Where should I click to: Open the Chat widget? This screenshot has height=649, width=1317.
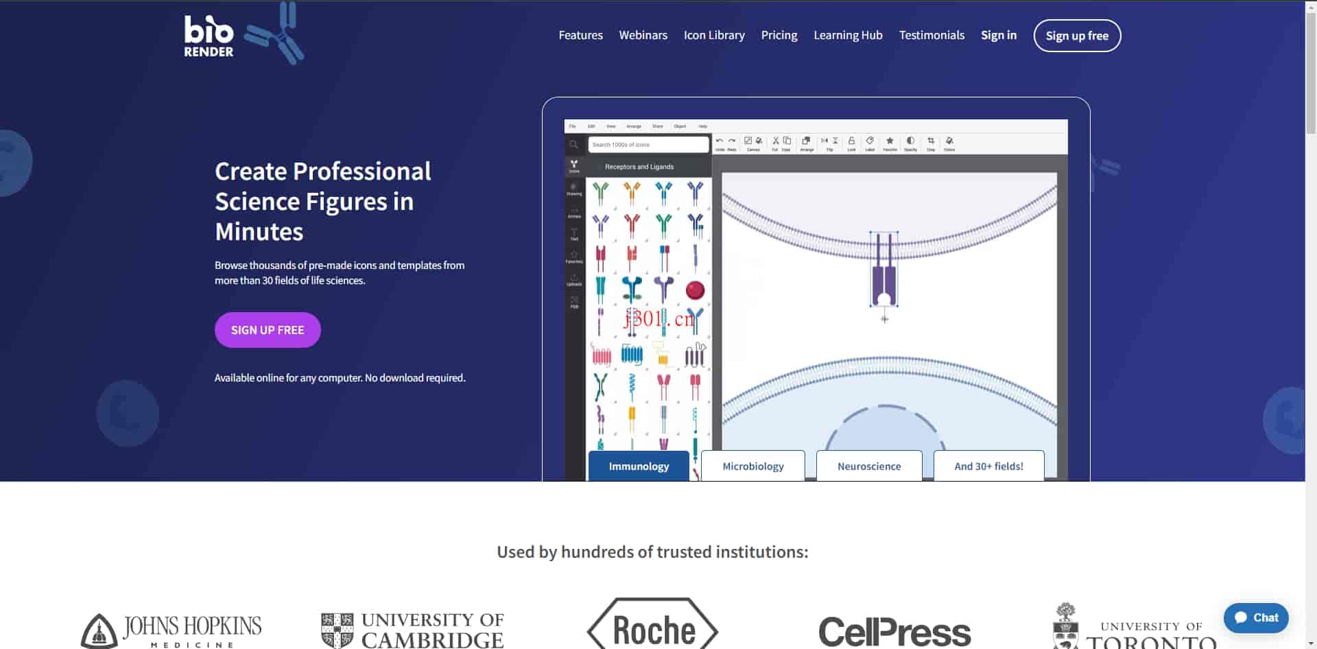point(1256,617)
